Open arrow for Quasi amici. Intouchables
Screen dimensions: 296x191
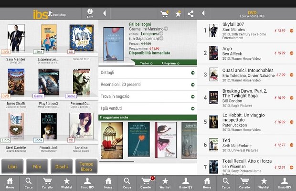pos(292,75)
